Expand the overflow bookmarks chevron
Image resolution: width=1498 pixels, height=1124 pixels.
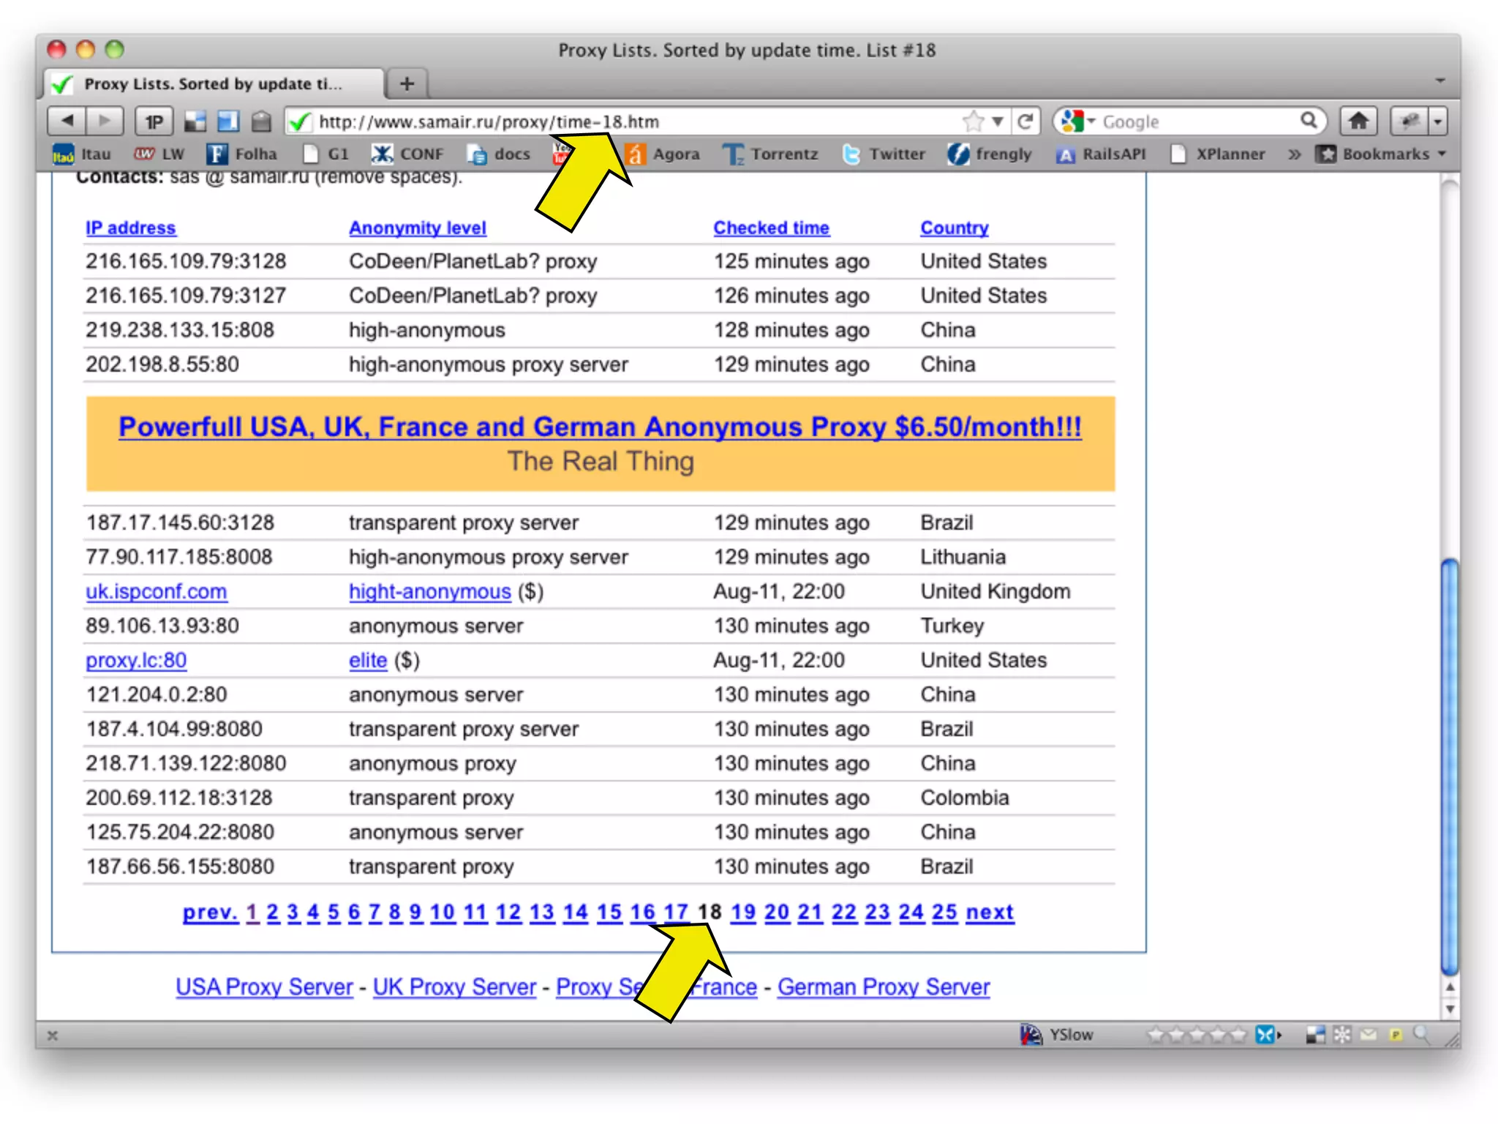point(1294,154)
